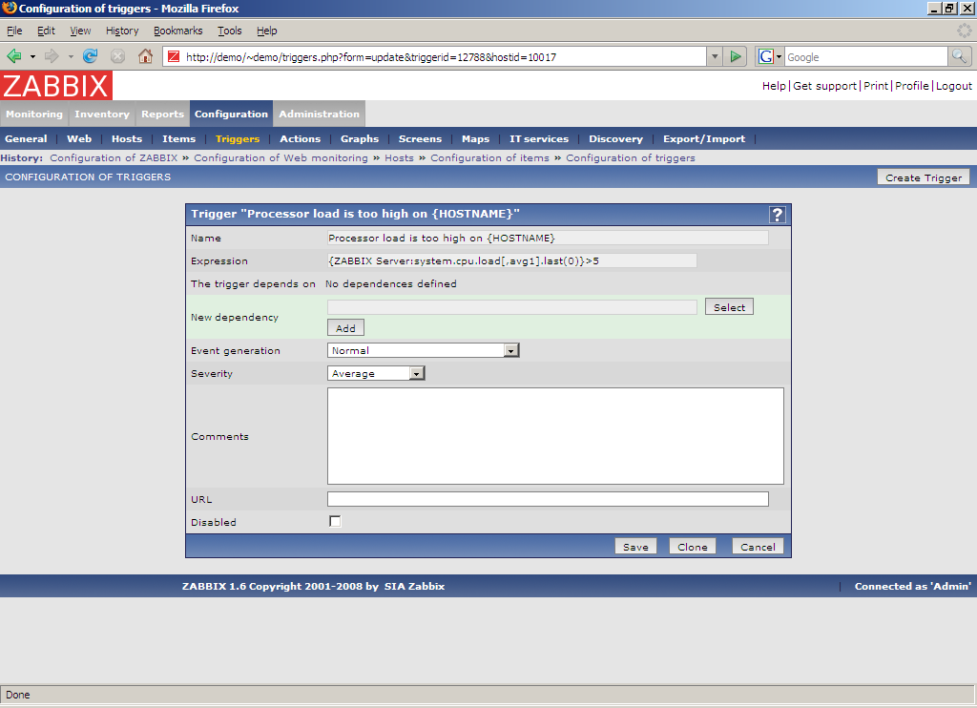Image resolution: width=977 pixels, height=708 pixels.
Task: Go to the Maps submenu
Action: click(475, 139)
